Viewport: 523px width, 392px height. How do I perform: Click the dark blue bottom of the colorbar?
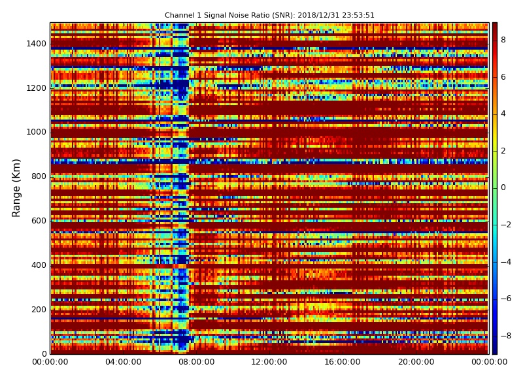pyautogui.click(x=495, y=350)
